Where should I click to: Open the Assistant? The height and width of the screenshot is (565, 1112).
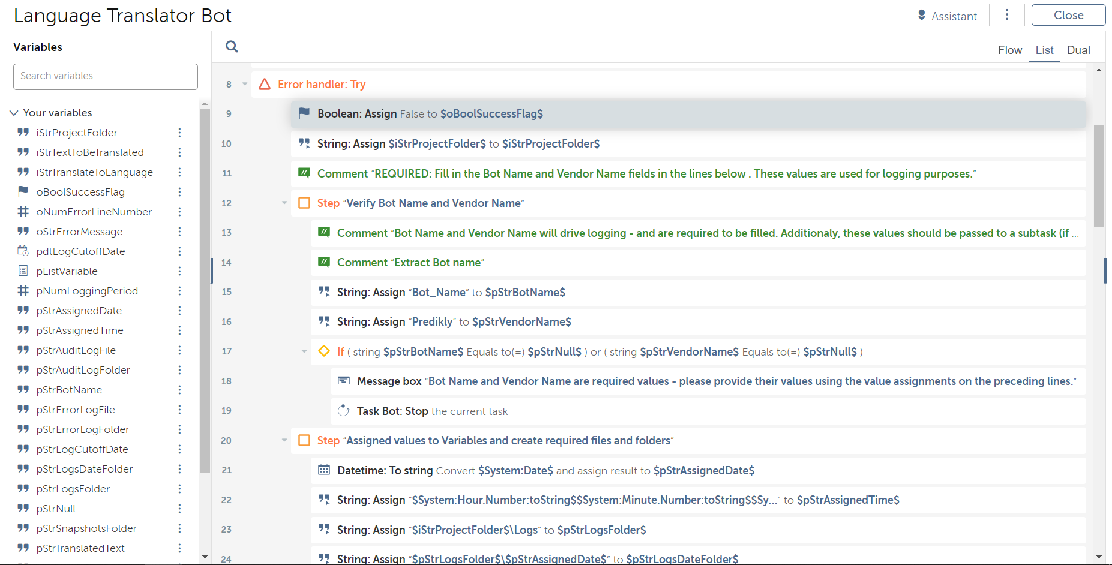click(948, 16)
